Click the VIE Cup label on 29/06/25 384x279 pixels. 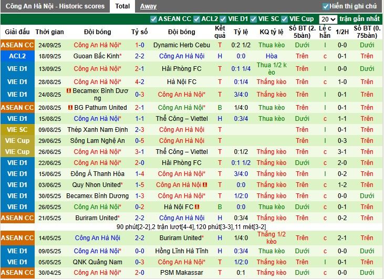(x=17, y=141)
